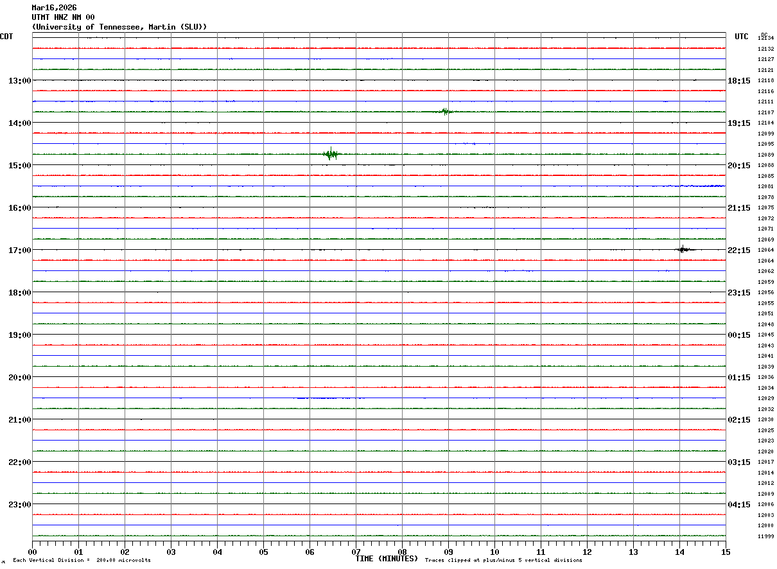Select the DC offset value 12009
The image size is (777, 569).
pyautogui.click(x=765, y=494)
